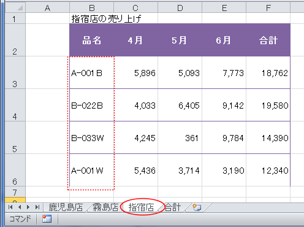Switch to the 霧島店 sheet tab
The height and width of the screenshot is (227, 304).
(105, 207)
